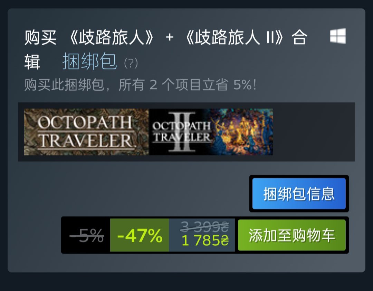The height and width of the screenshot is (291, 373).
Task: Click the 辑 character on second title line
Action: click(x=32, y=62)
